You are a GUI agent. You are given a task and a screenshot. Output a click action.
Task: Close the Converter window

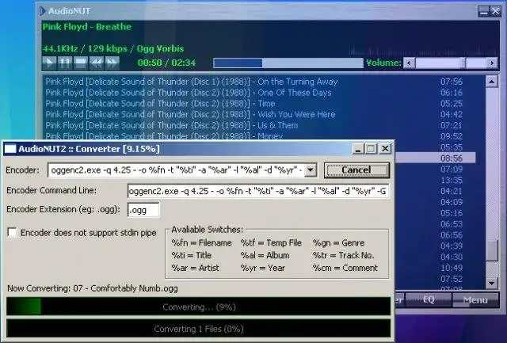click(385, 149)
